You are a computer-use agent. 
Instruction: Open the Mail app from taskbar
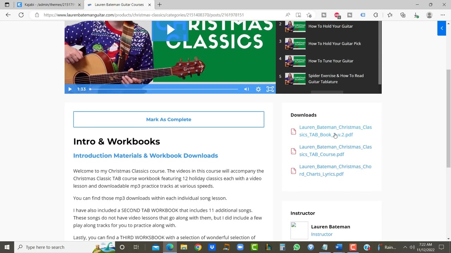(x=155, y=247)
